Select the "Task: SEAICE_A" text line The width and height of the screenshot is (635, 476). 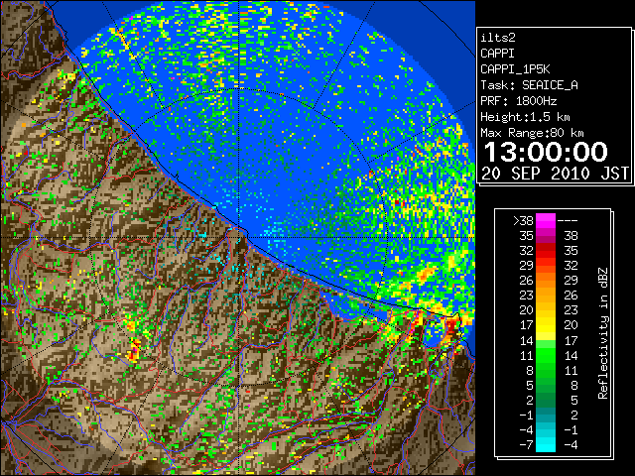pos(529,85)
